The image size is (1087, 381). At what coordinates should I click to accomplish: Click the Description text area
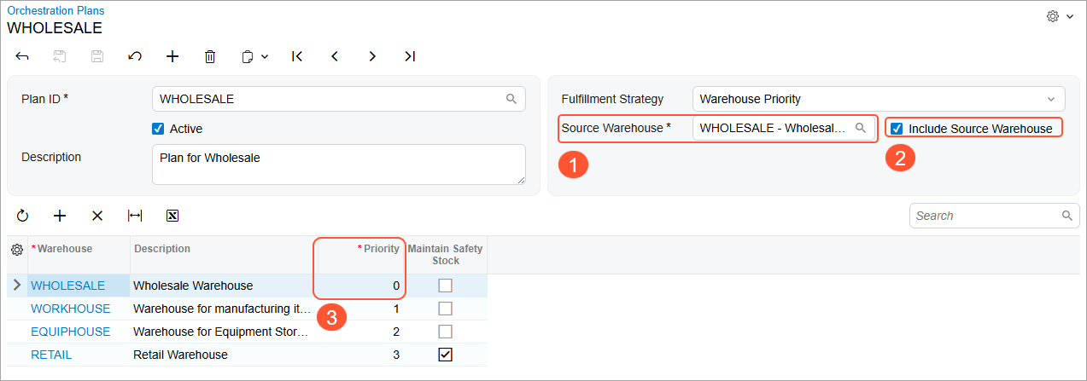338,164
